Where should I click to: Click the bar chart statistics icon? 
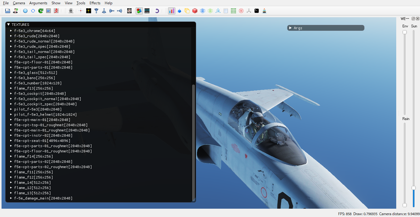171,11
